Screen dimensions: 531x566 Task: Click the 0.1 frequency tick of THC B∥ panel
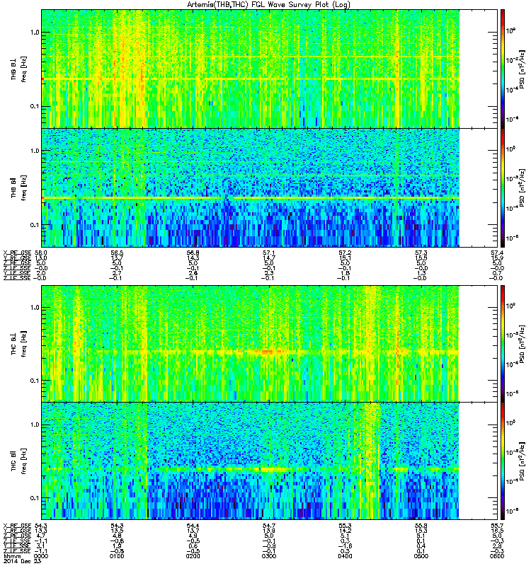(x=35, y=498)
